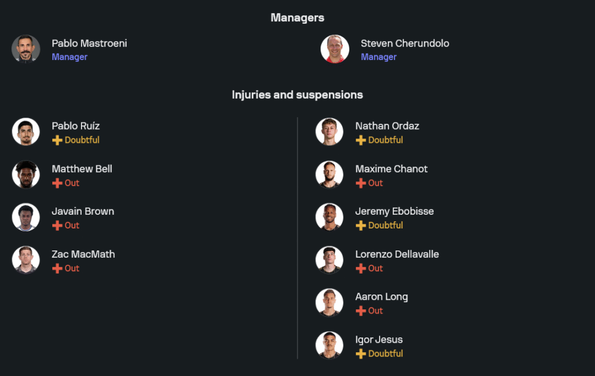Click the out icon under Lorenzo Dellavalle

click(x=361, y=268)
